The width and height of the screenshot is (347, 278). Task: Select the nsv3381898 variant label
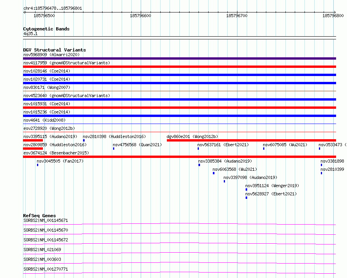point(333,161)
